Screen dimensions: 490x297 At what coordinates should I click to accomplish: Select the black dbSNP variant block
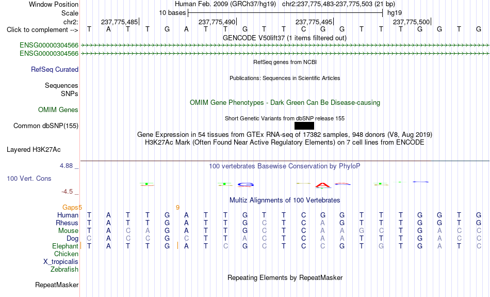pyautogui.click(x=304, y=126)
